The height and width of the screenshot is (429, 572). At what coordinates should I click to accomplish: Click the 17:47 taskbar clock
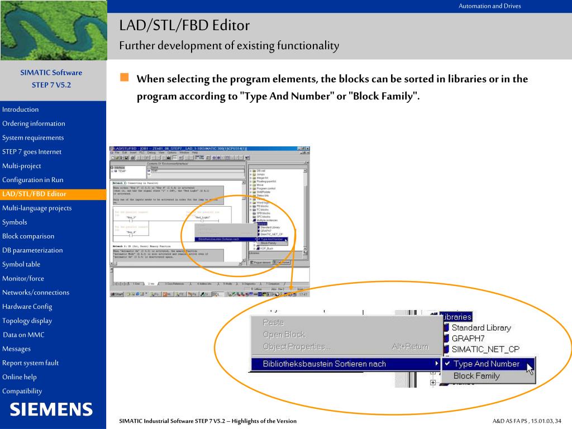[x=303, y=294]
